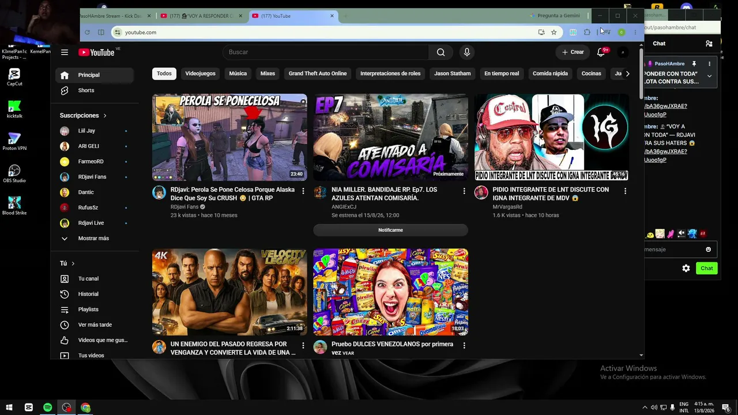
Task: Reload the youtube.com page
Action: 87,32
